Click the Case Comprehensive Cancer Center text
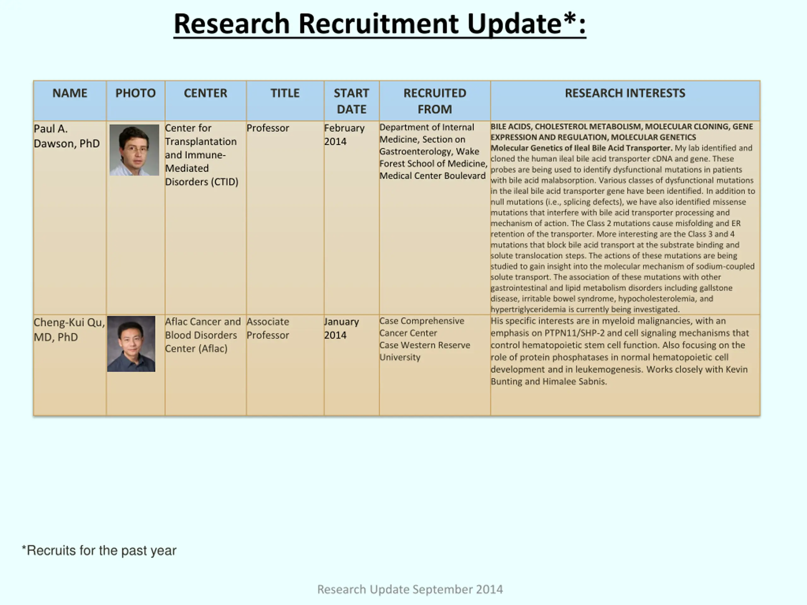Image resolution: width=807 pixels, height=605 pixels. pos(421,327)
